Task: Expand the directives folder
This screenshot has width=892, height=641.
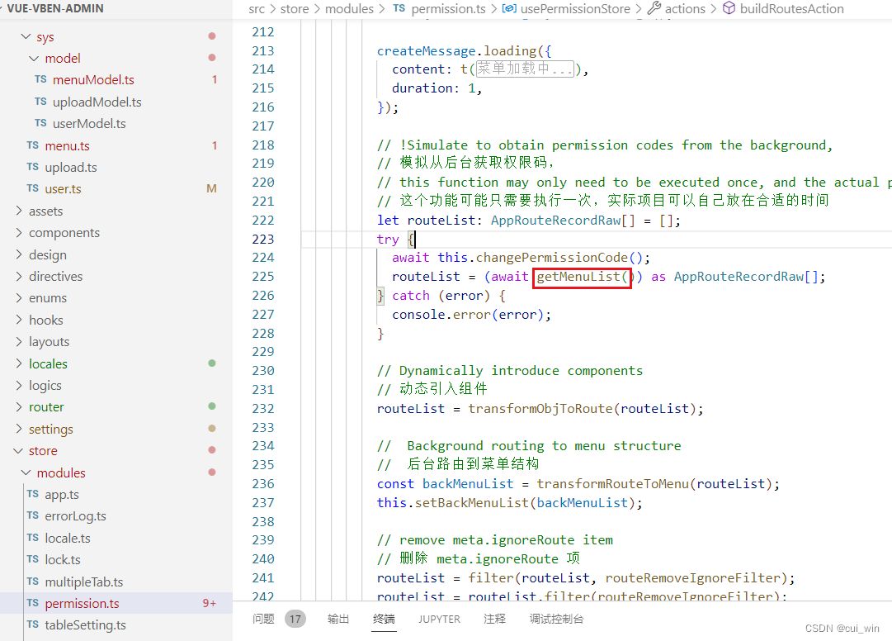Action: (19, 276)
